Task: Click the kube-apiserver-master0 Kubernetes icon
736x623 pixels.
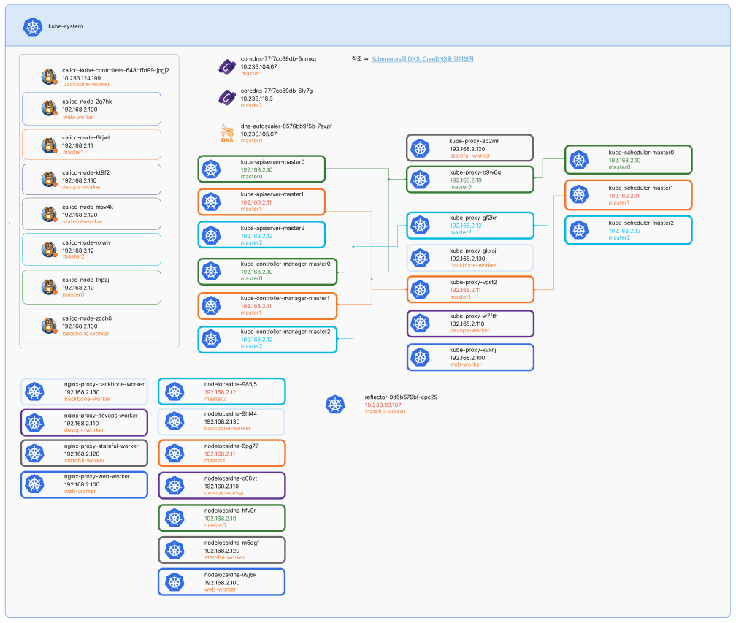Action: coord(211,169)
